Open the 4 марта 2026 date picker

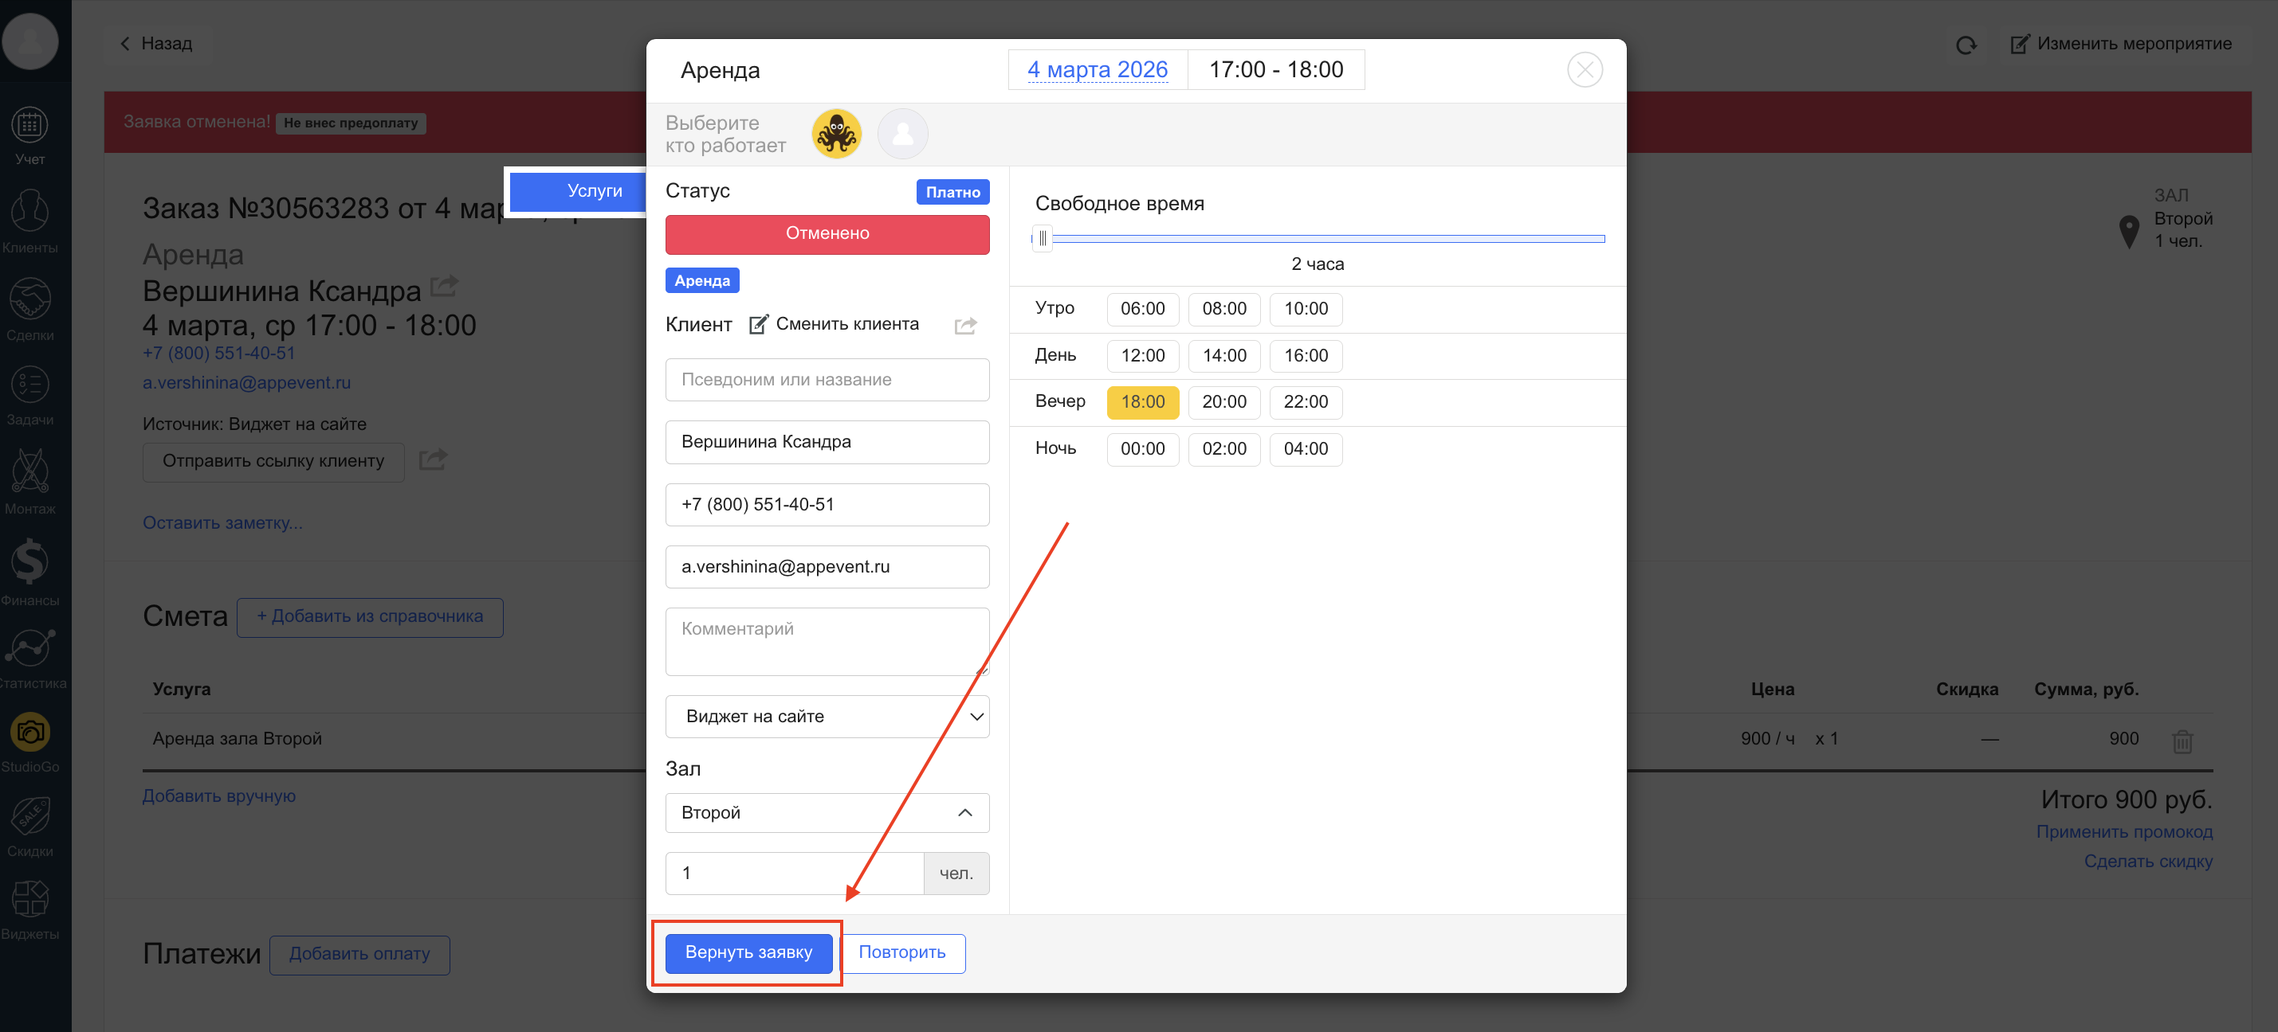(x=1097, y=70)
